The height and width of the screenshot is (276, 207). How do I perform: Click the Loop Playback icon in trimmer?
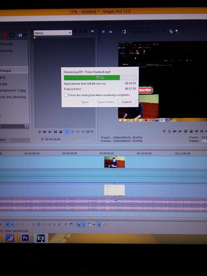click(40, 132)
